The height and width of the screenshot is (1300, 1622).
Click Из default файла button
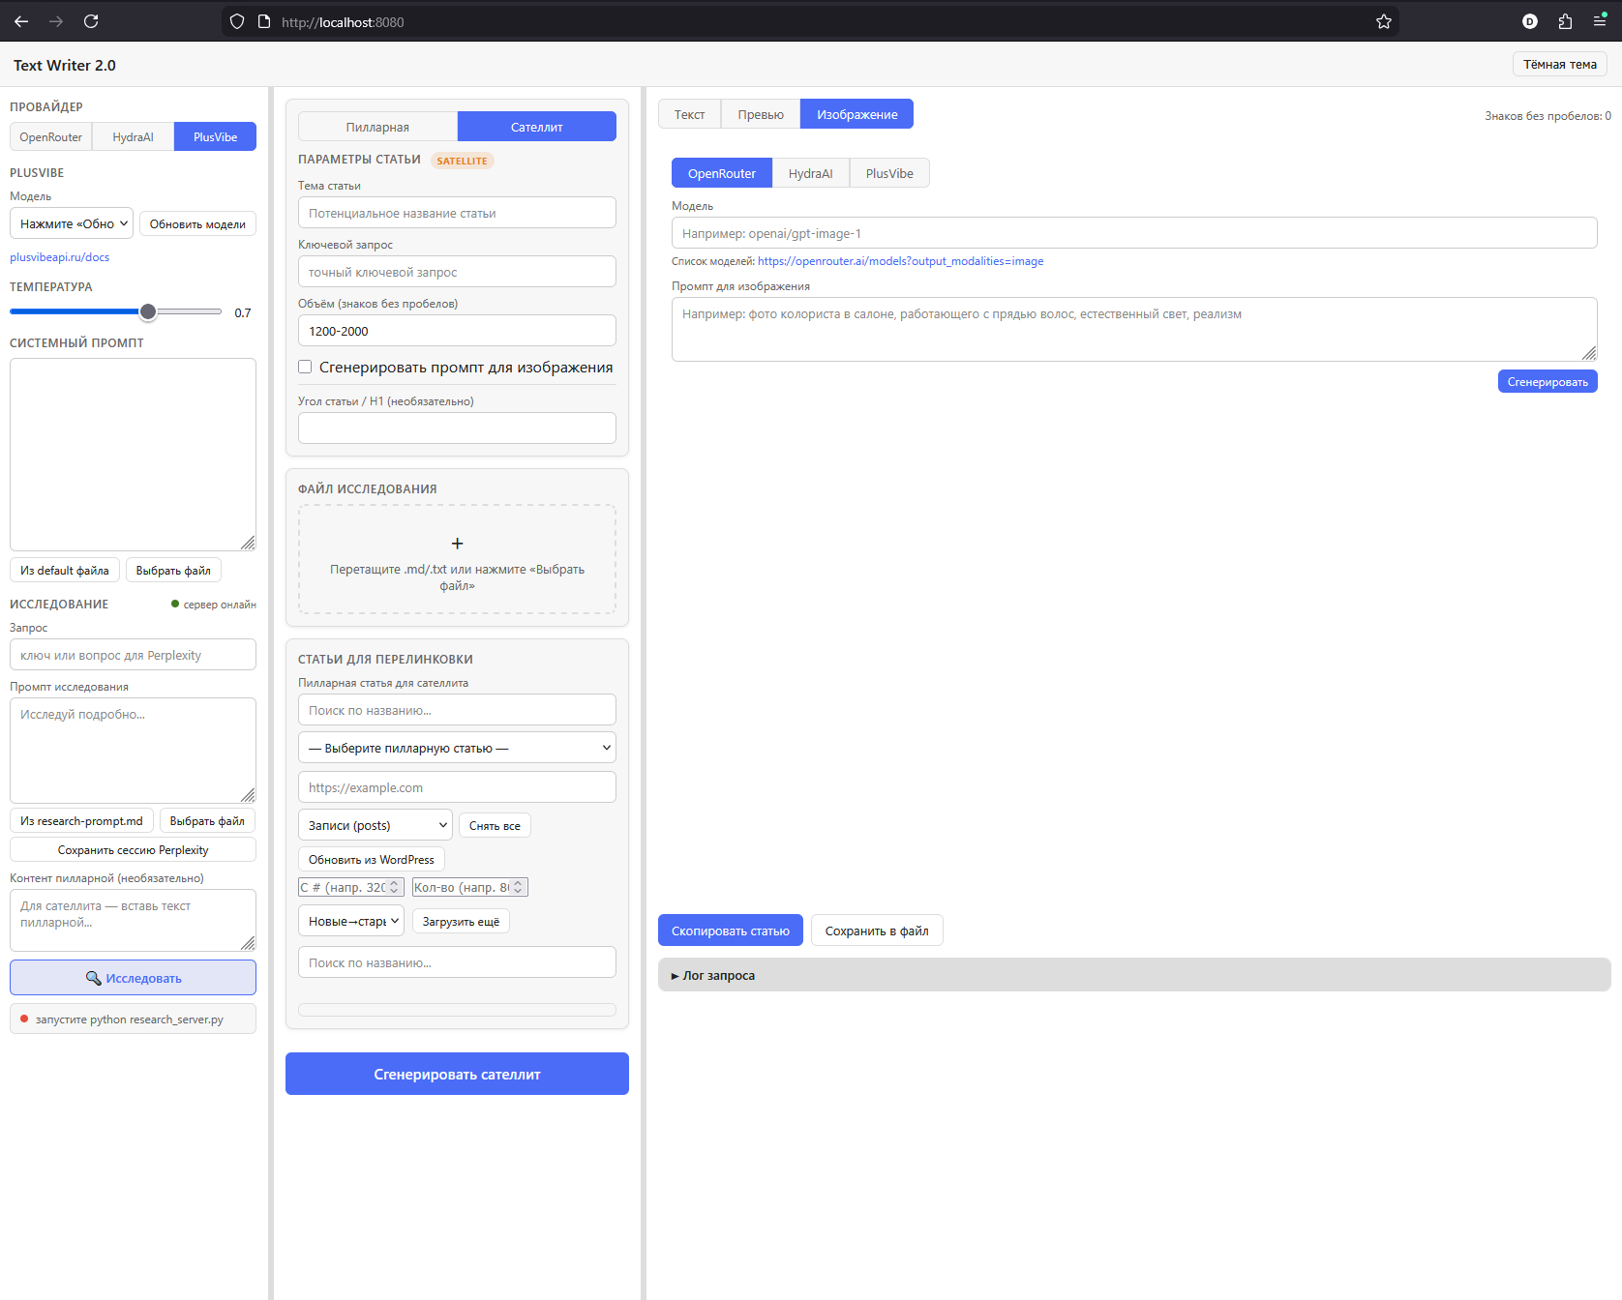65,570
